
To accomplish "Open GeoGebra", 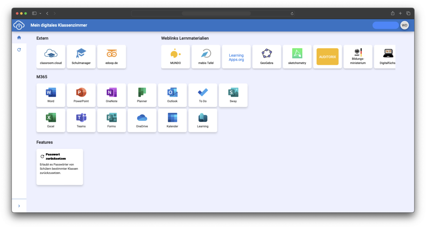I will 267,56.
